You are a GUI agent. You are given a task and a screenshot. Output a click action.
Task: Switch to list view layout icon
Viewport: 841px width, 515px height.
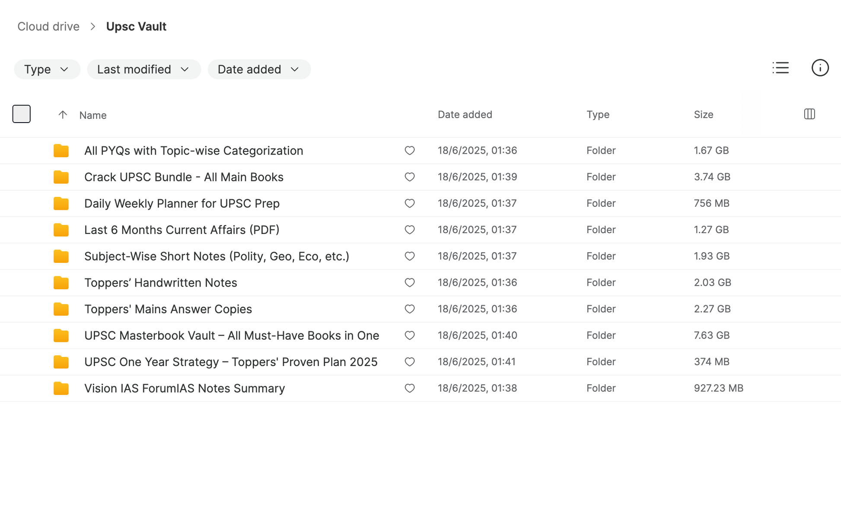(x=780, y=68)
